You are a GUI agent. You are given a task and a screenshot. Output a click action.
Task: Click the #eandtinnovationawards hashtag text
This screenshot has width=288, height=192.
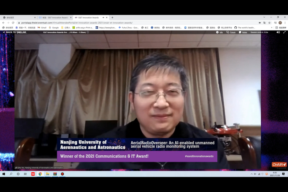tap(199, 156)
